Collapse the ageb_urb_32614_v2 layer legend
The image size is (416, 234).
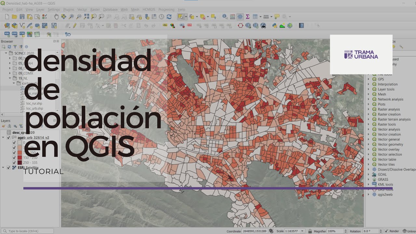coord(3,137)
